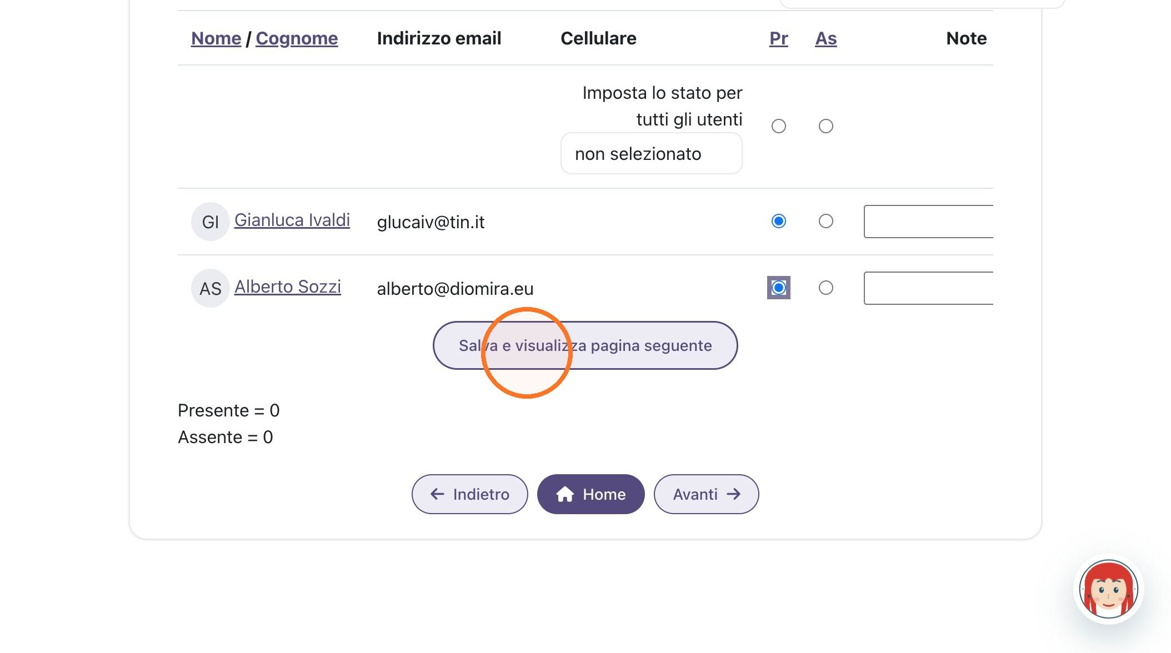Open Gianluca Ivaldi's profile link
This screenshot has width=1171, height=653.
pyautogui.click(x=292, y=220)
